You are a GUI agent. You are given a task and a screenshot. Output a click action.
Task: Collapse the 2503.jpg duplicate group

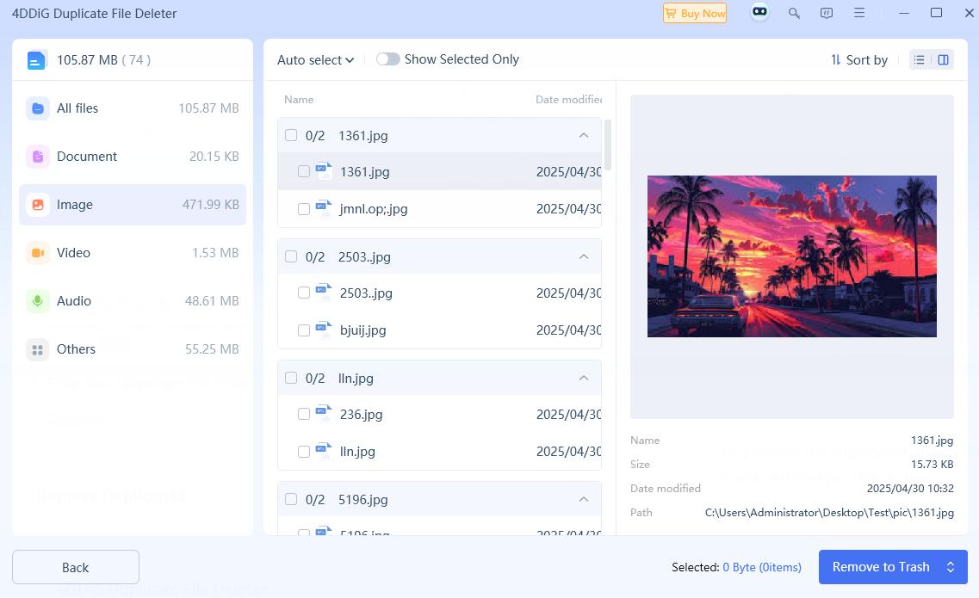[584, 256]
